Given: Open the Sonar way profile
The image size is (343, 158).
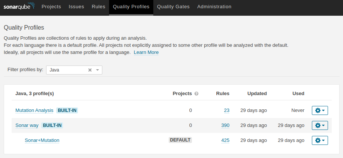Looking at the screenshot, I should click(27, 125).
